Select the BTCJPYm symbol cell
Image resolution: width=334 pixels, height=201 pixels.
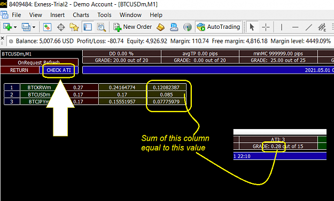point(39,101)
